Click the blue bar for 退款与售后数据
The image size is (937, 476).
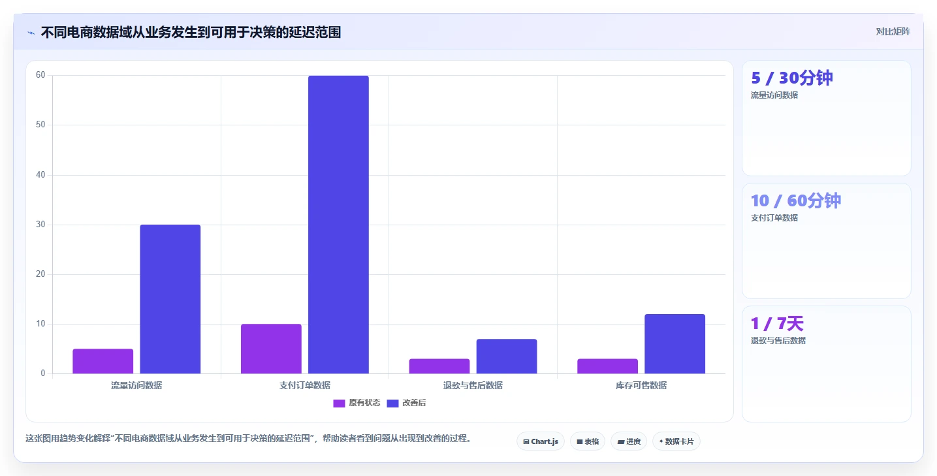[x=507, y=357]
